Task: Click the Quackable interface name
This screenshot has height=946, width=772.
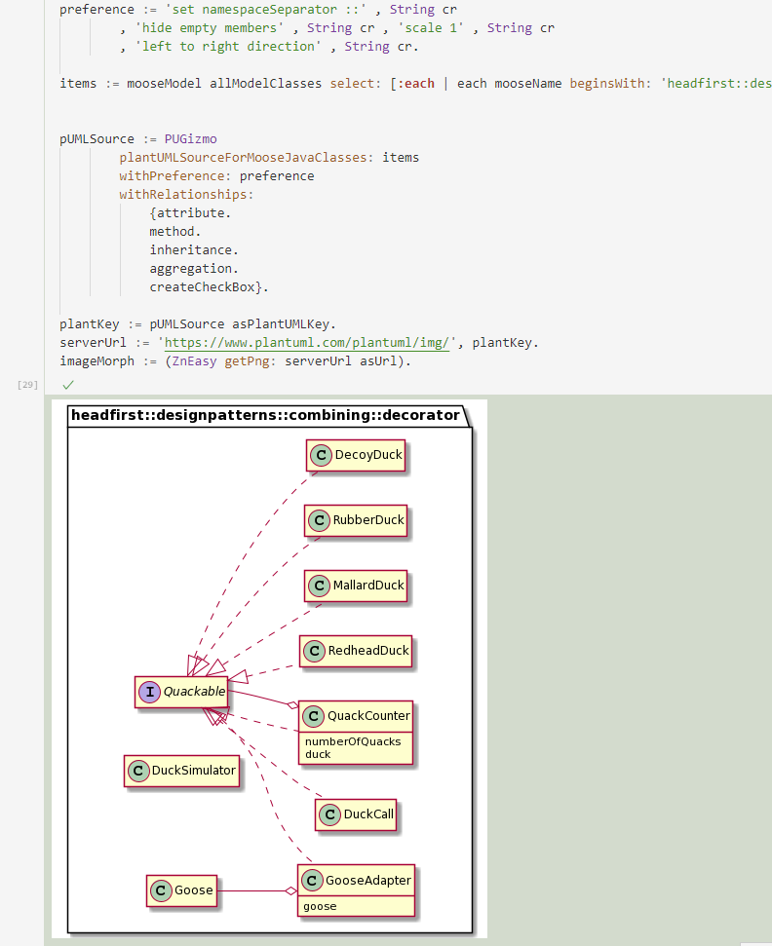Action: click(x=194, y=692)
